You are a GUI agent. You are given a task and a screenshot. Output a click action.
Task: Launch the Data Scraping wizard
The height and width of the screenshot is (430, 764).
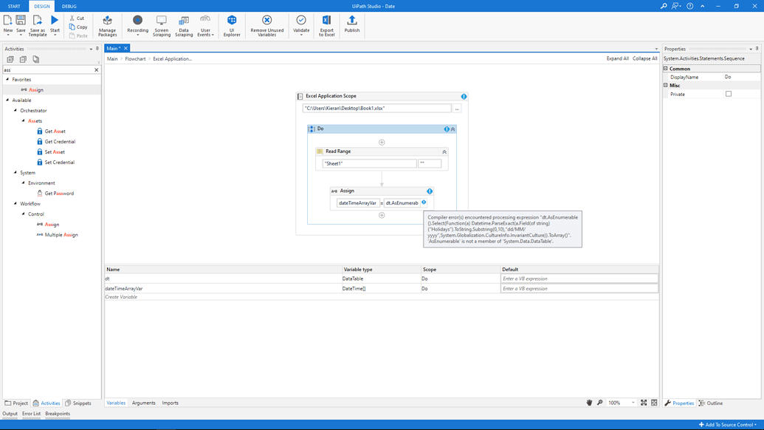pos(184,24)
